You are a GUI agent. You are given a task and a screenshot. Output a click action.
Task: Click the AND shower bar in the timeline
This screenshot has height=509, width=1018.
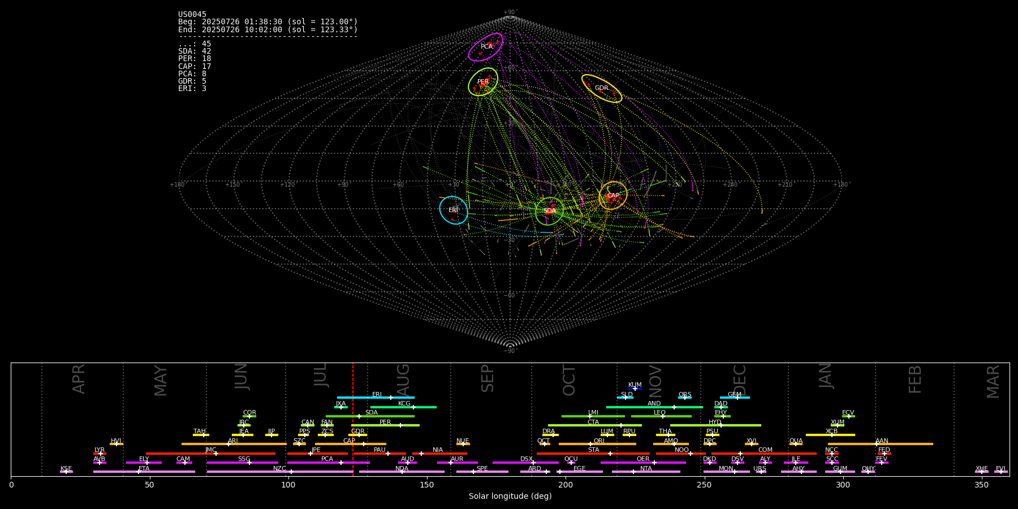tap(654, 407)
